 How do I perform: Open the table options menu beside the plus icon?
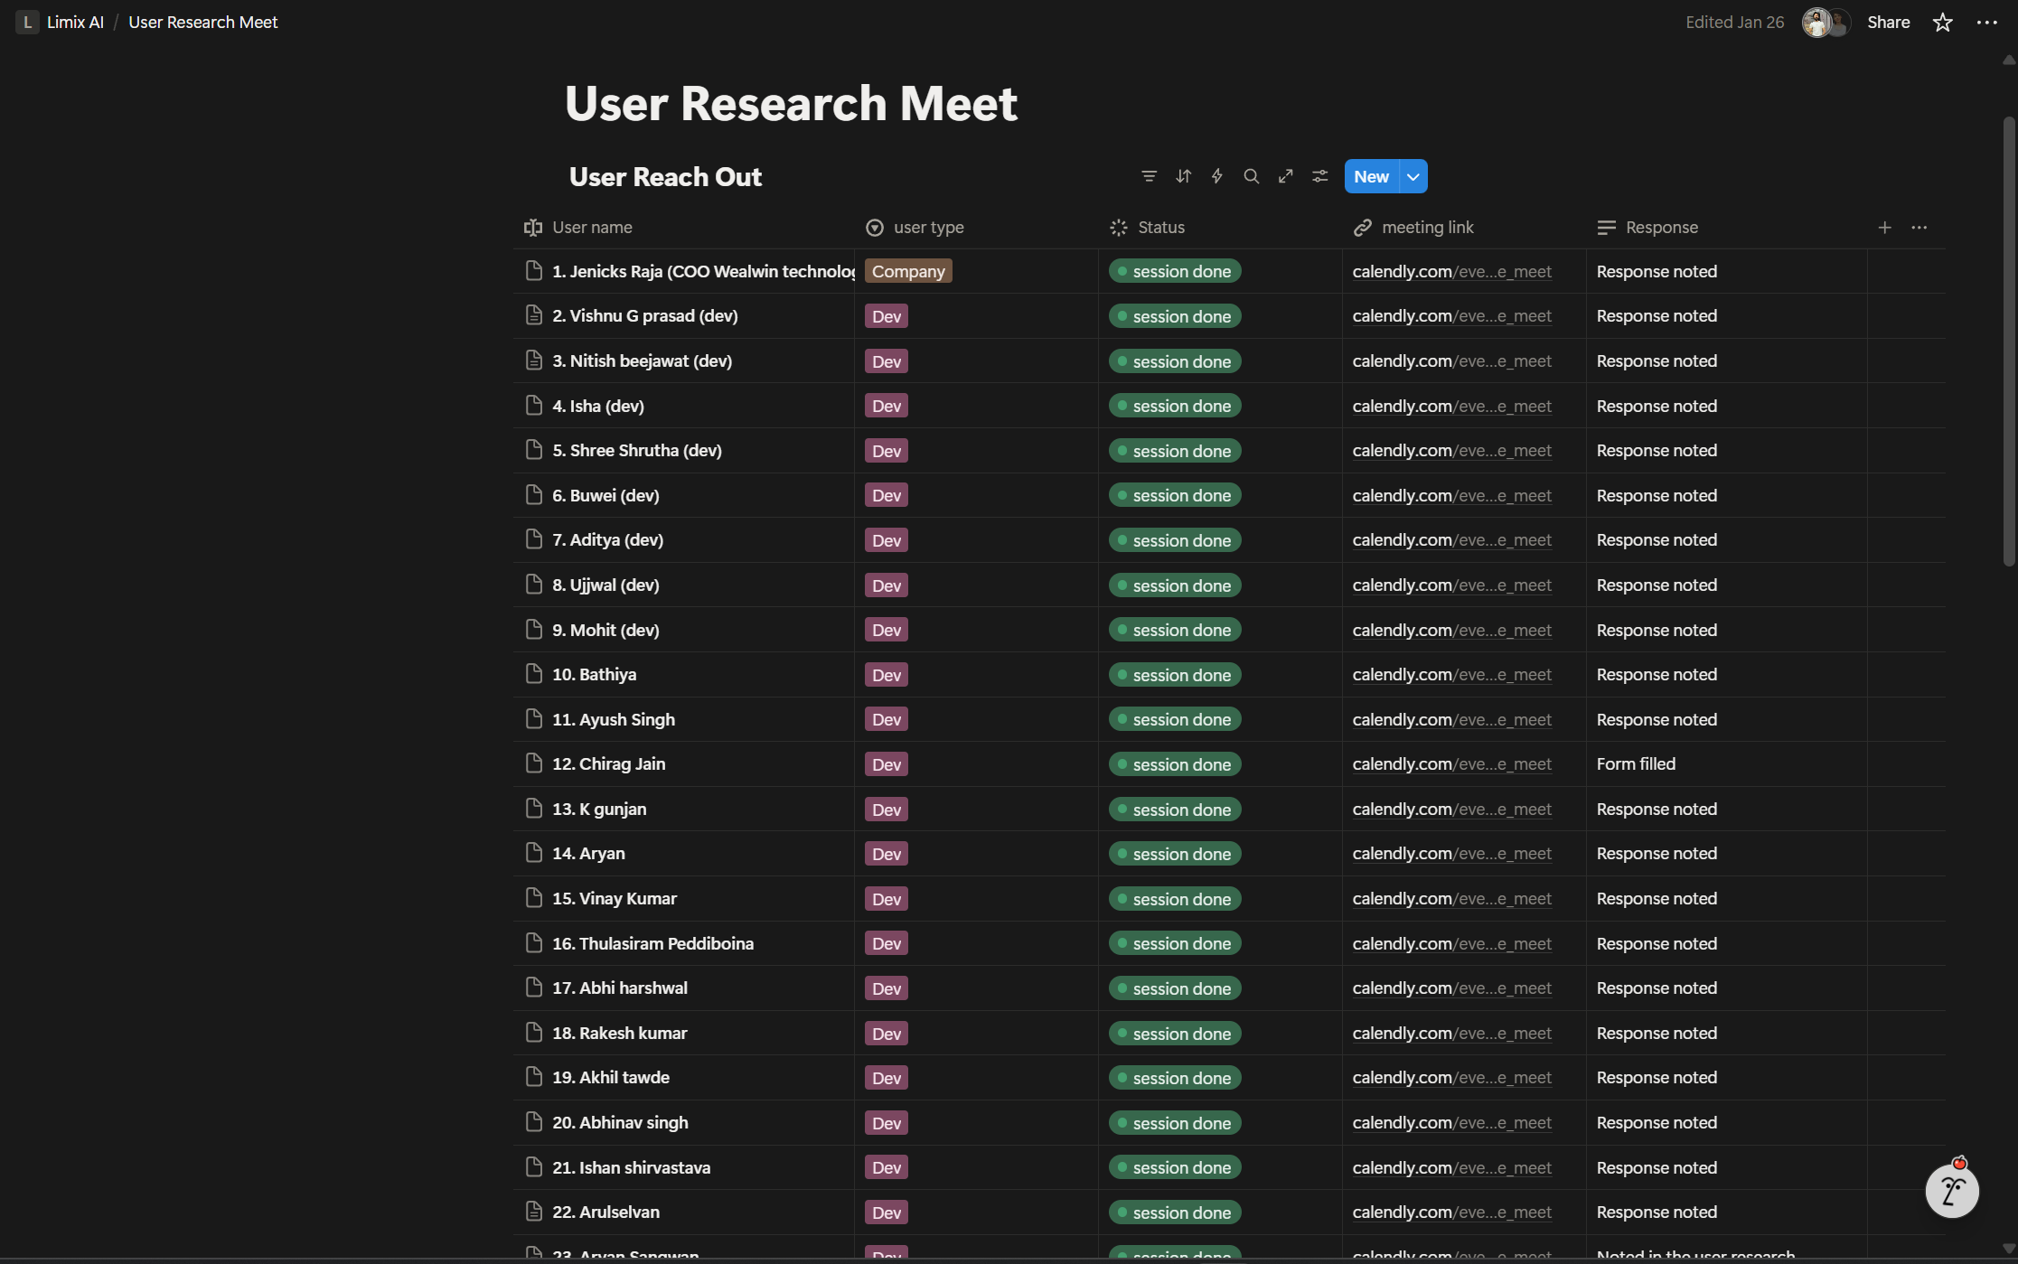coord(1919,228)
